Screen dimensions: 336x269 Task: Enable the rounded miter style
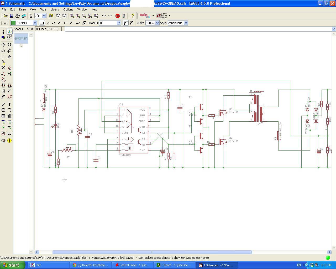126,23
